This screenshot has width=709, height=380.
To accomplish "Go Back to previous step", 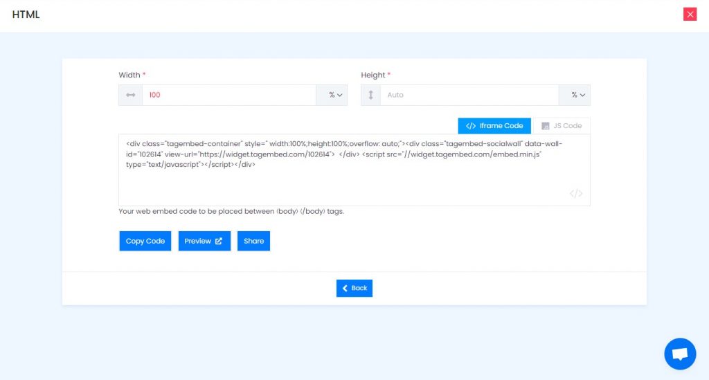I will point(354,288).
